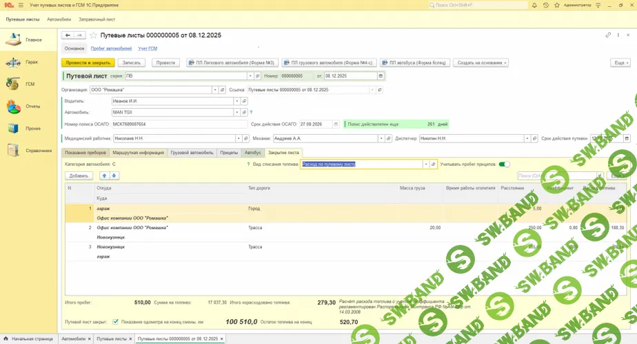637x344 pixels.
Task: Move row down with blue arrow
Action: [x=114, y=175]
